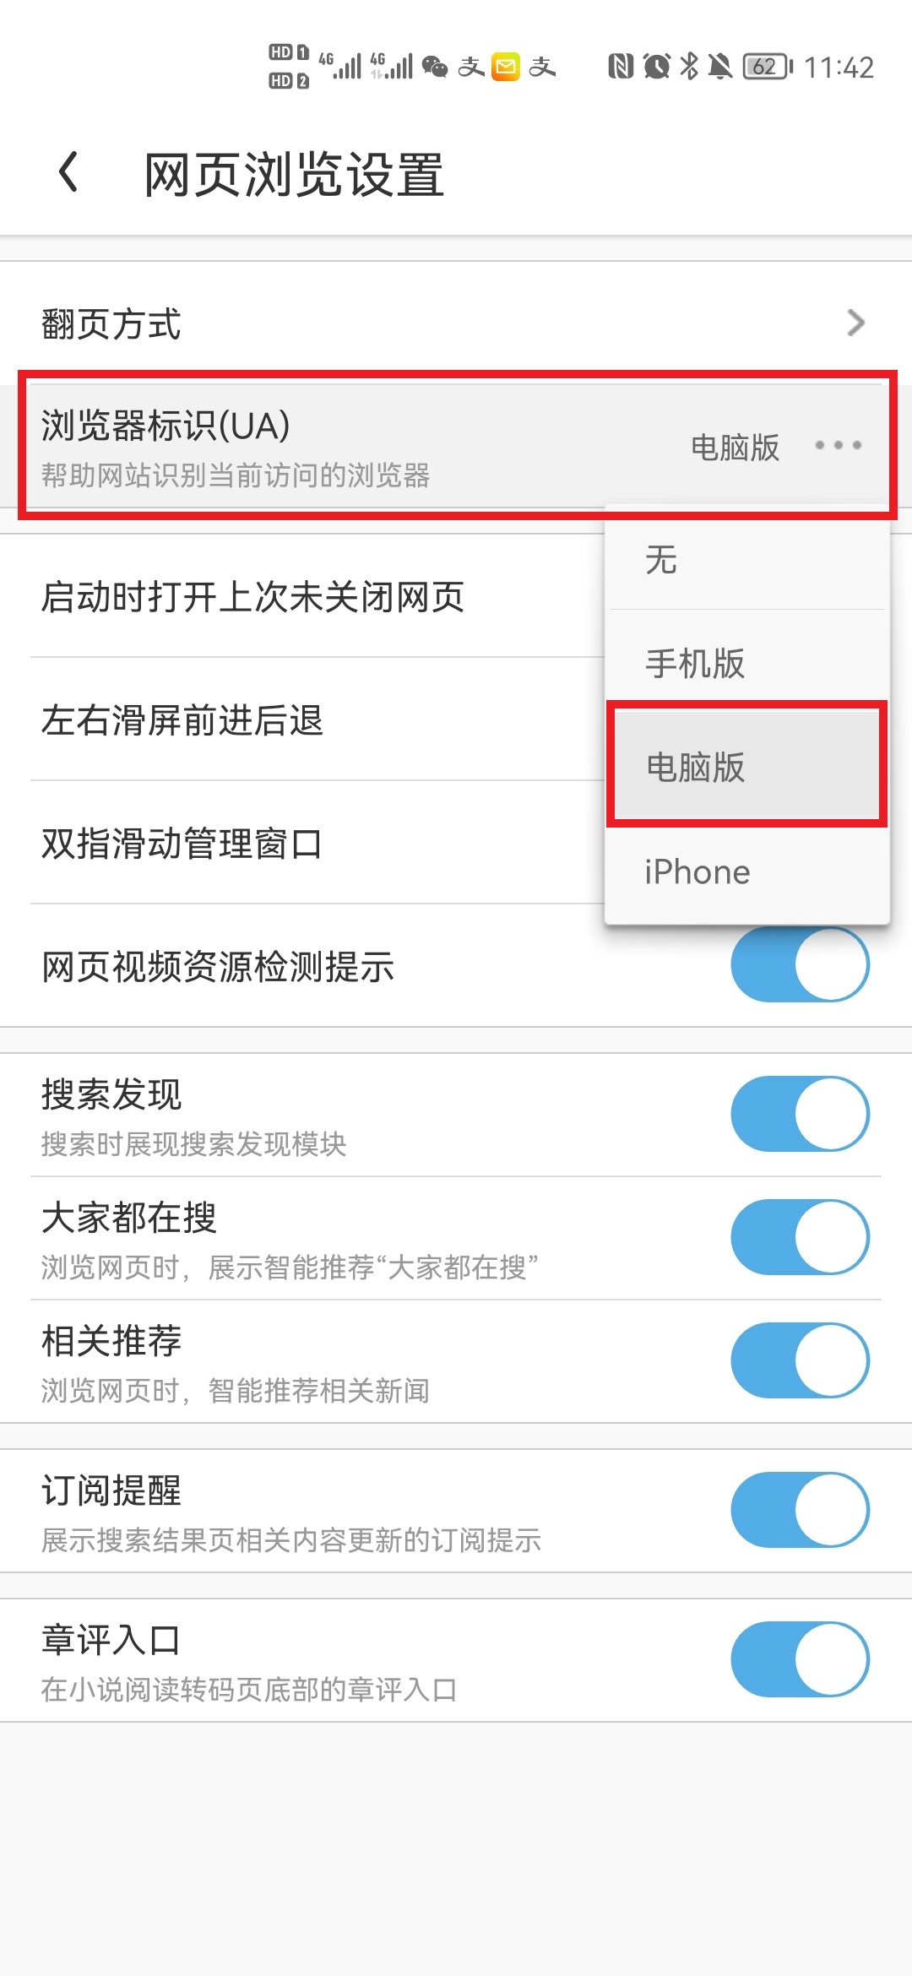Tap the back arrow icon
This screenshot has height=1976, width=912.
[69, 172]
